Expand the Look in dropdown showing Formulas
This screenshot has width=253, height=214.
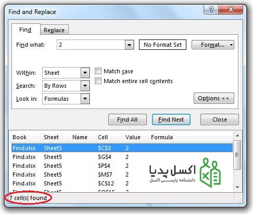click(85, 99)
